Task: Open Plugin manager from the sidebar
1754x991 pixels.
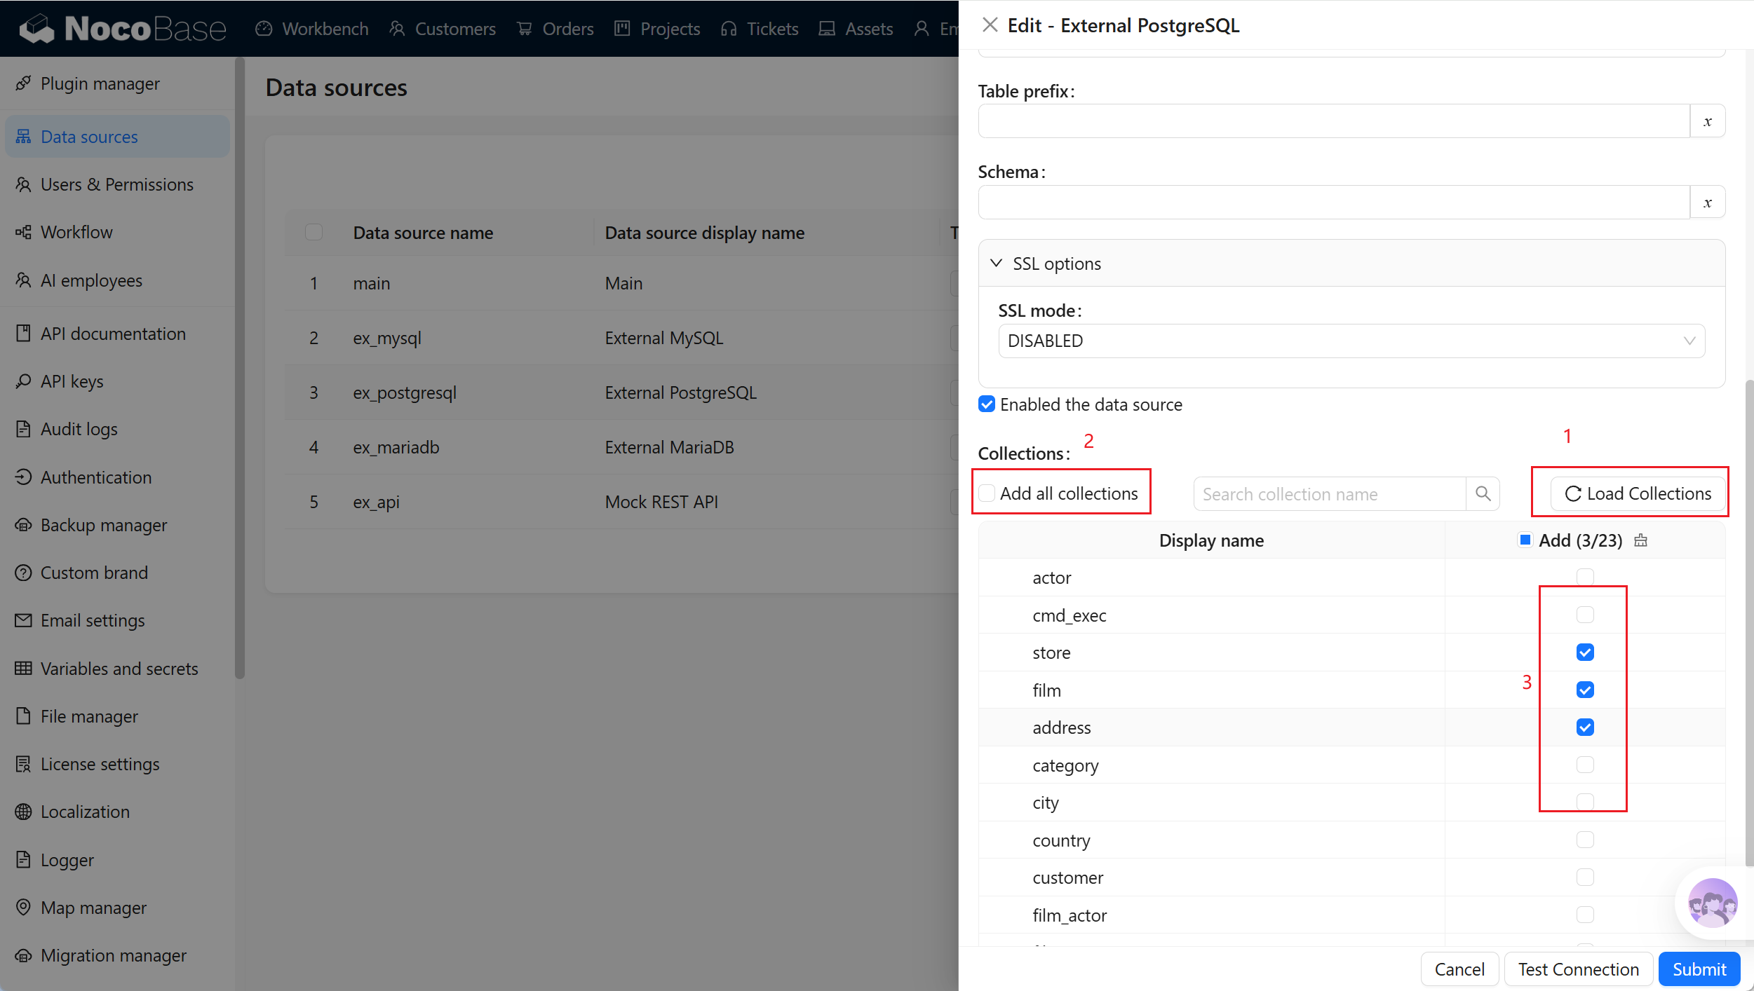Action: (100, 83)
